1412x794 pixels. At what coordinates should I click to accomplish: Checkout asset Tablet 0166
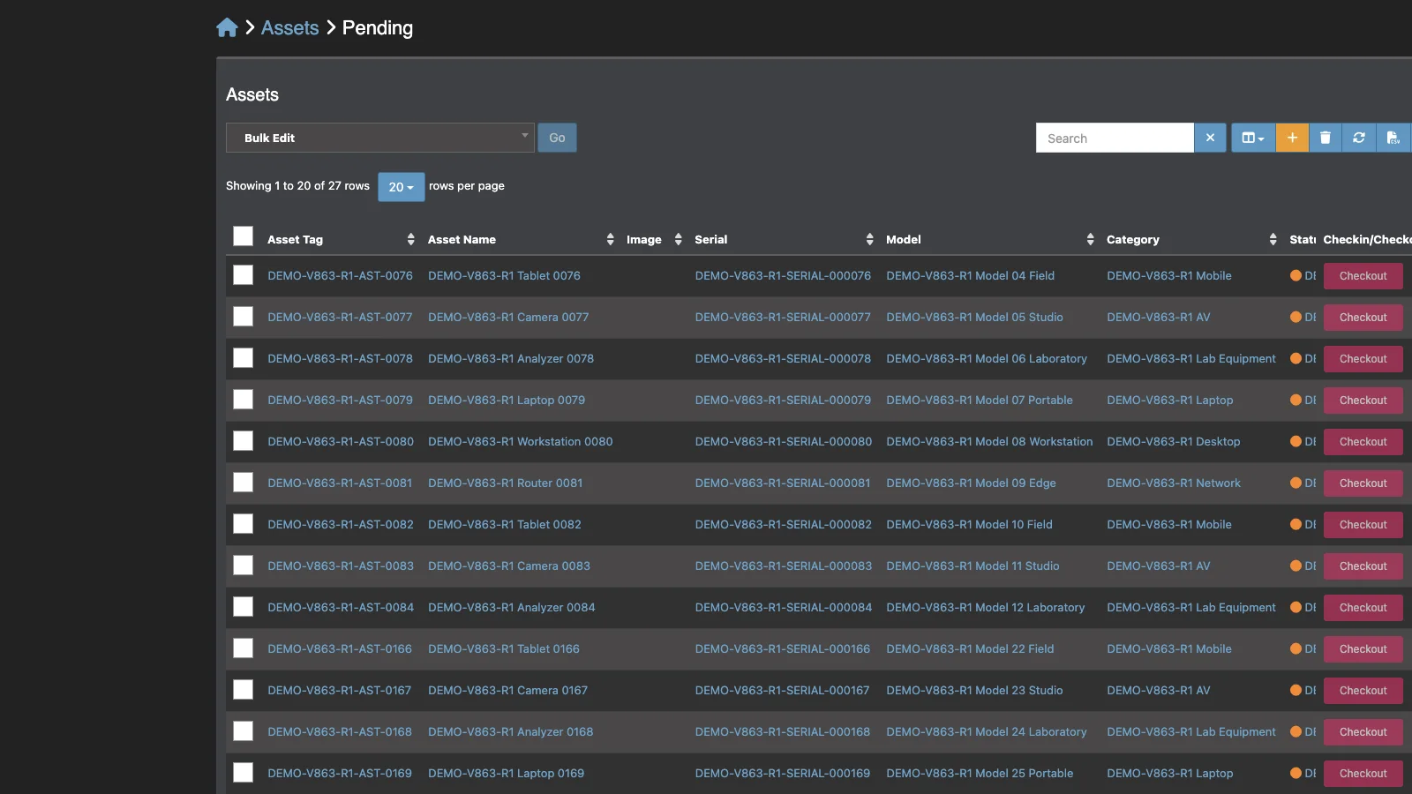tap(1363, 649)
